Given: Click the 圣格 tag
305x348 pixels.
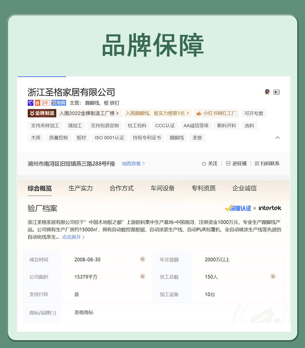Looking at the screenshot, I should coord(197,137).
